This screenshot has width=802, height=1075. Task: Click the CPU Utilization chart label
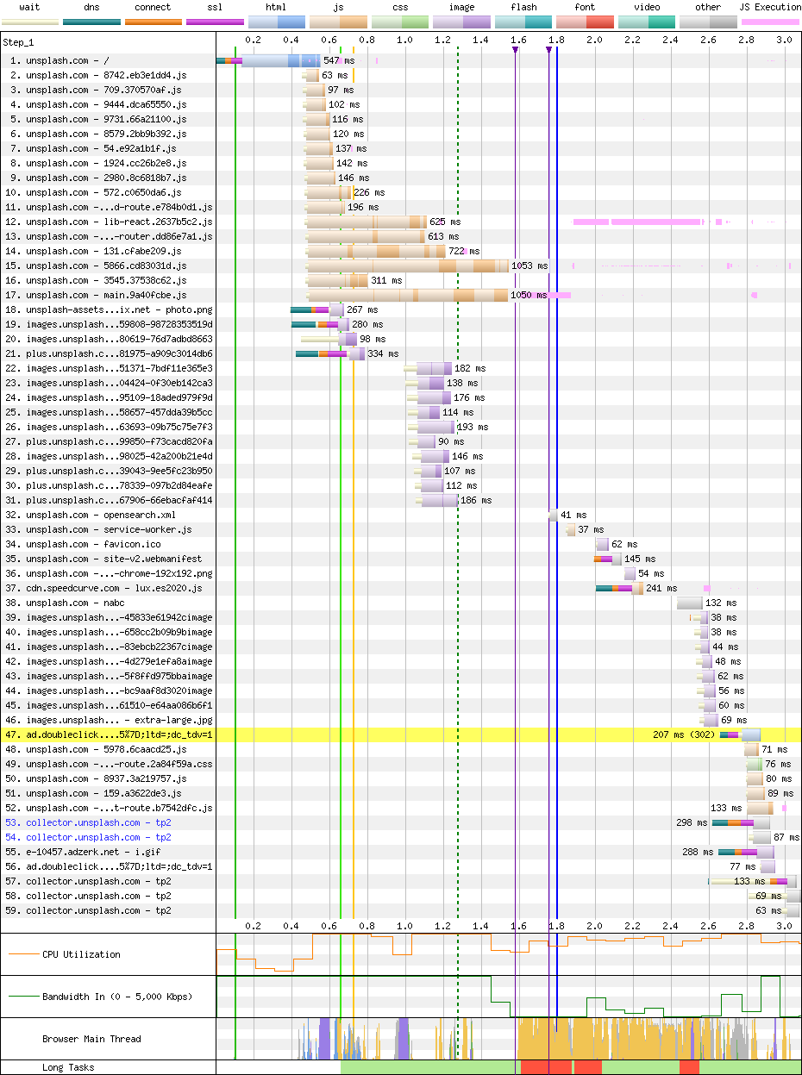pos(81,954)
